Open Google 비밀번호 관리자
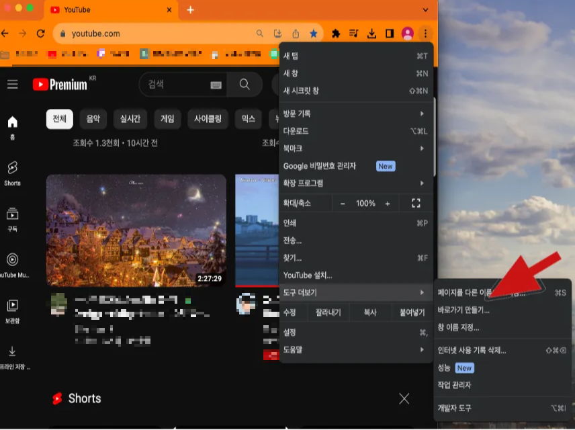 point(356,166)
